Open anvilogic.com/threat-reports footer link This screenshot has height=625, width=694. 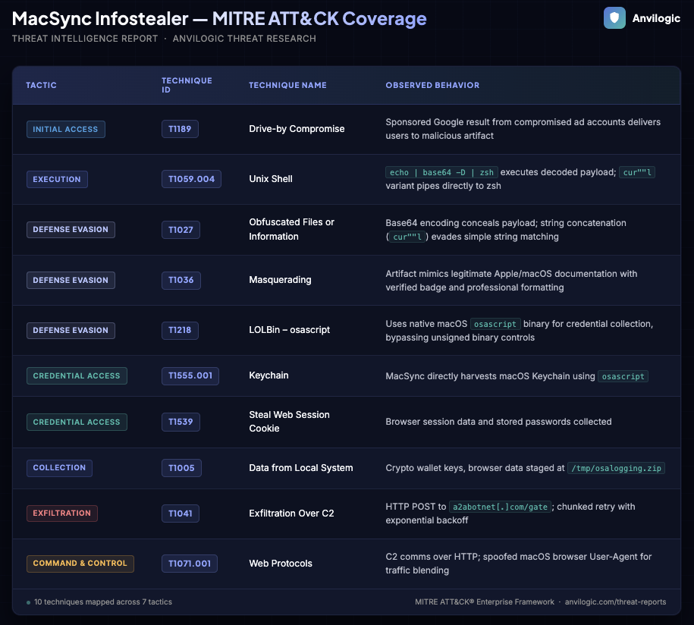pyautogui.click(x=615, y=602)
